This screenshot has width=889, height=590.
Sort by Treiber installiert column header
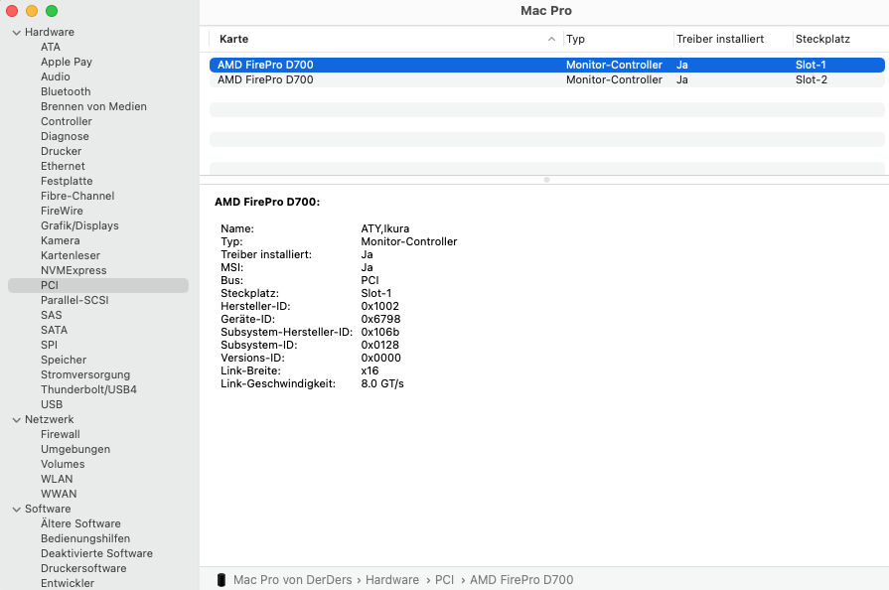720,39
